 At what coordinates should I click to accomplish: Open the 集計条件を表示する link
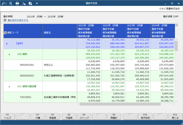coord(18,20)
